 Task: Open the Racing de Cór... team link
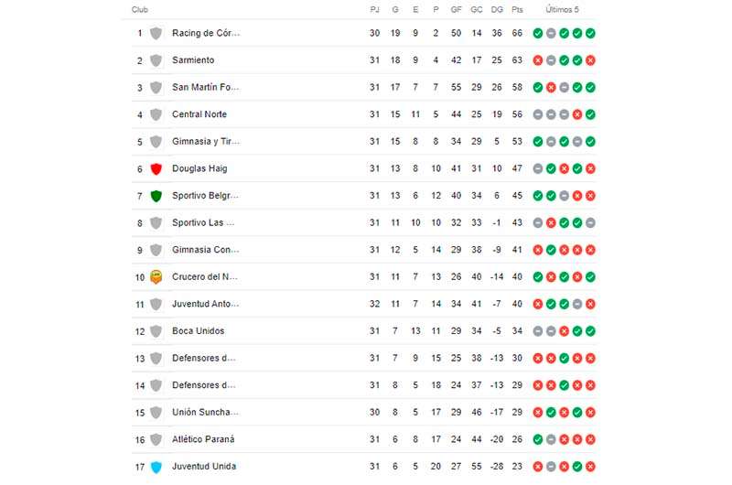click(x=206, y=33)
